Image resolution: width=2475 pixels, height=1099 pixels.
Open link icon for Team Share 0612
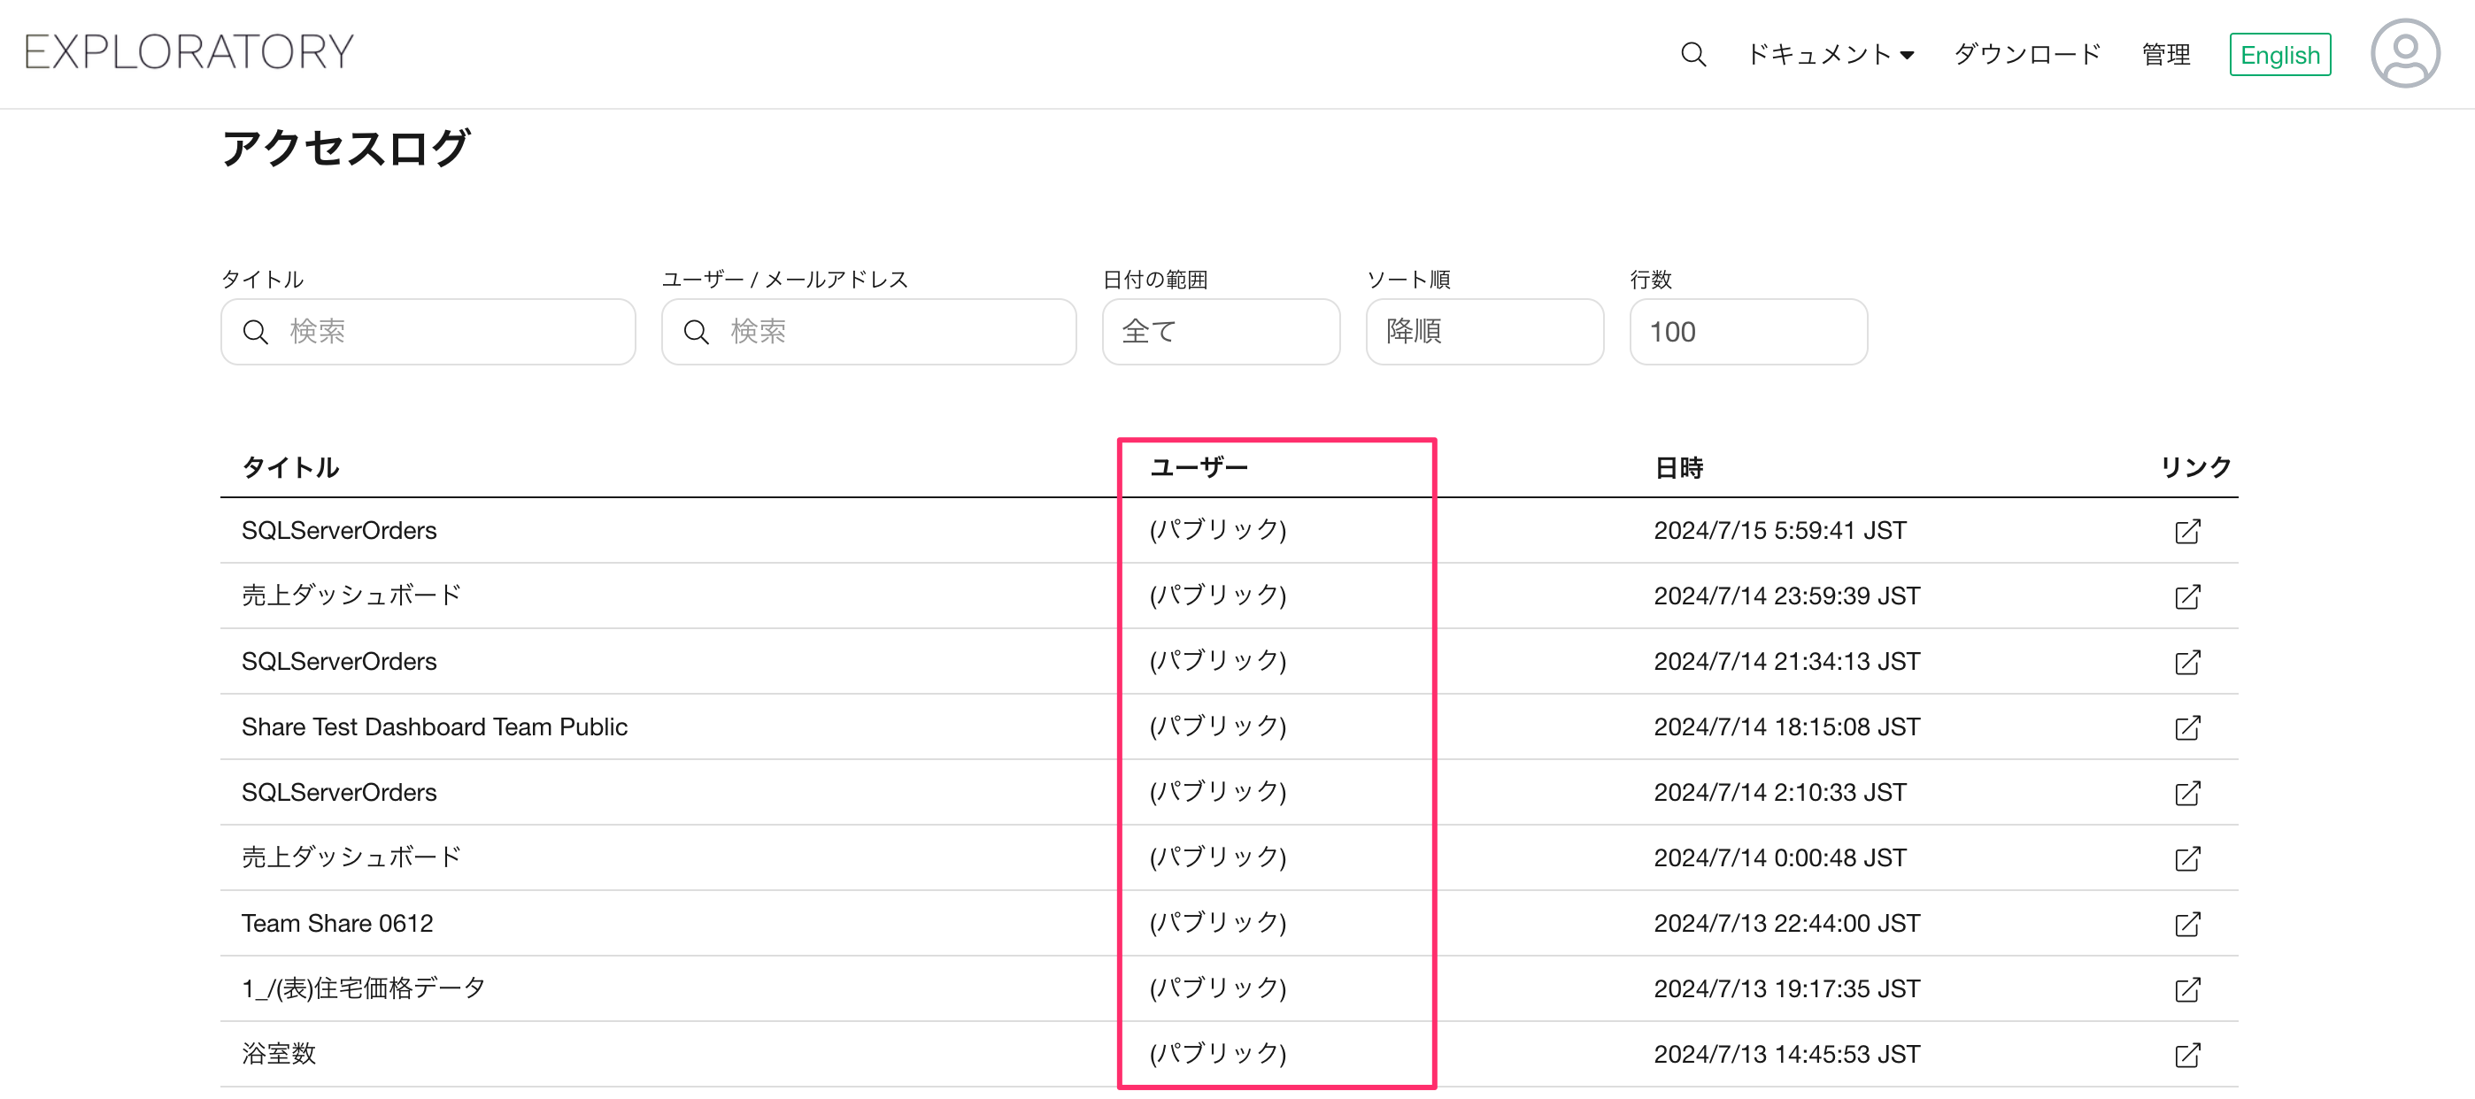tap(2187, 923)
